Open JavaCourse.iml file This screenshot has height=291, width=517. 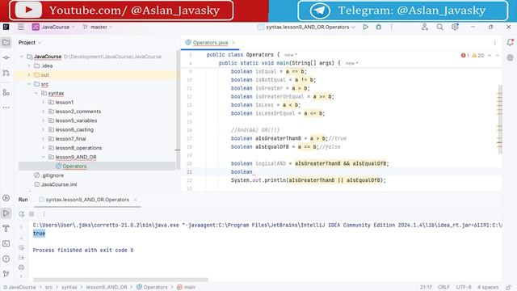(59, 184)
